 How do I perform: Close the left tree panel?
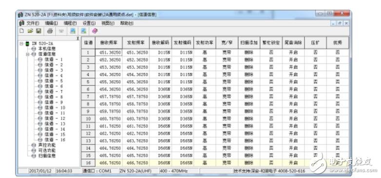pyautogui.click(x=78, y=38)
